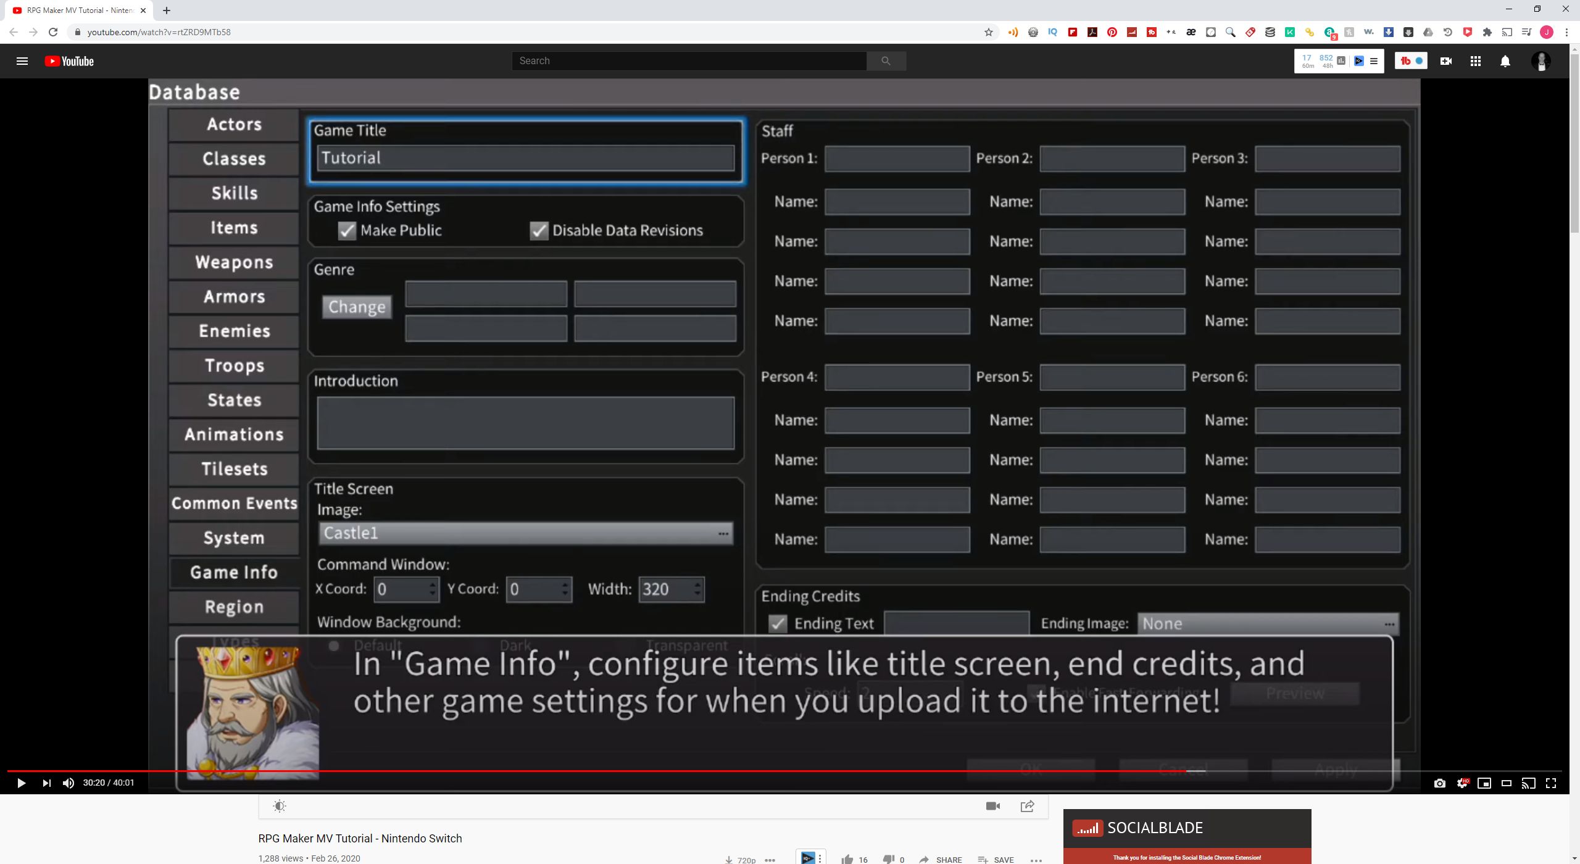Play the video
The height and width of the screenshot is (864, 1580).
tap(21, 783)
